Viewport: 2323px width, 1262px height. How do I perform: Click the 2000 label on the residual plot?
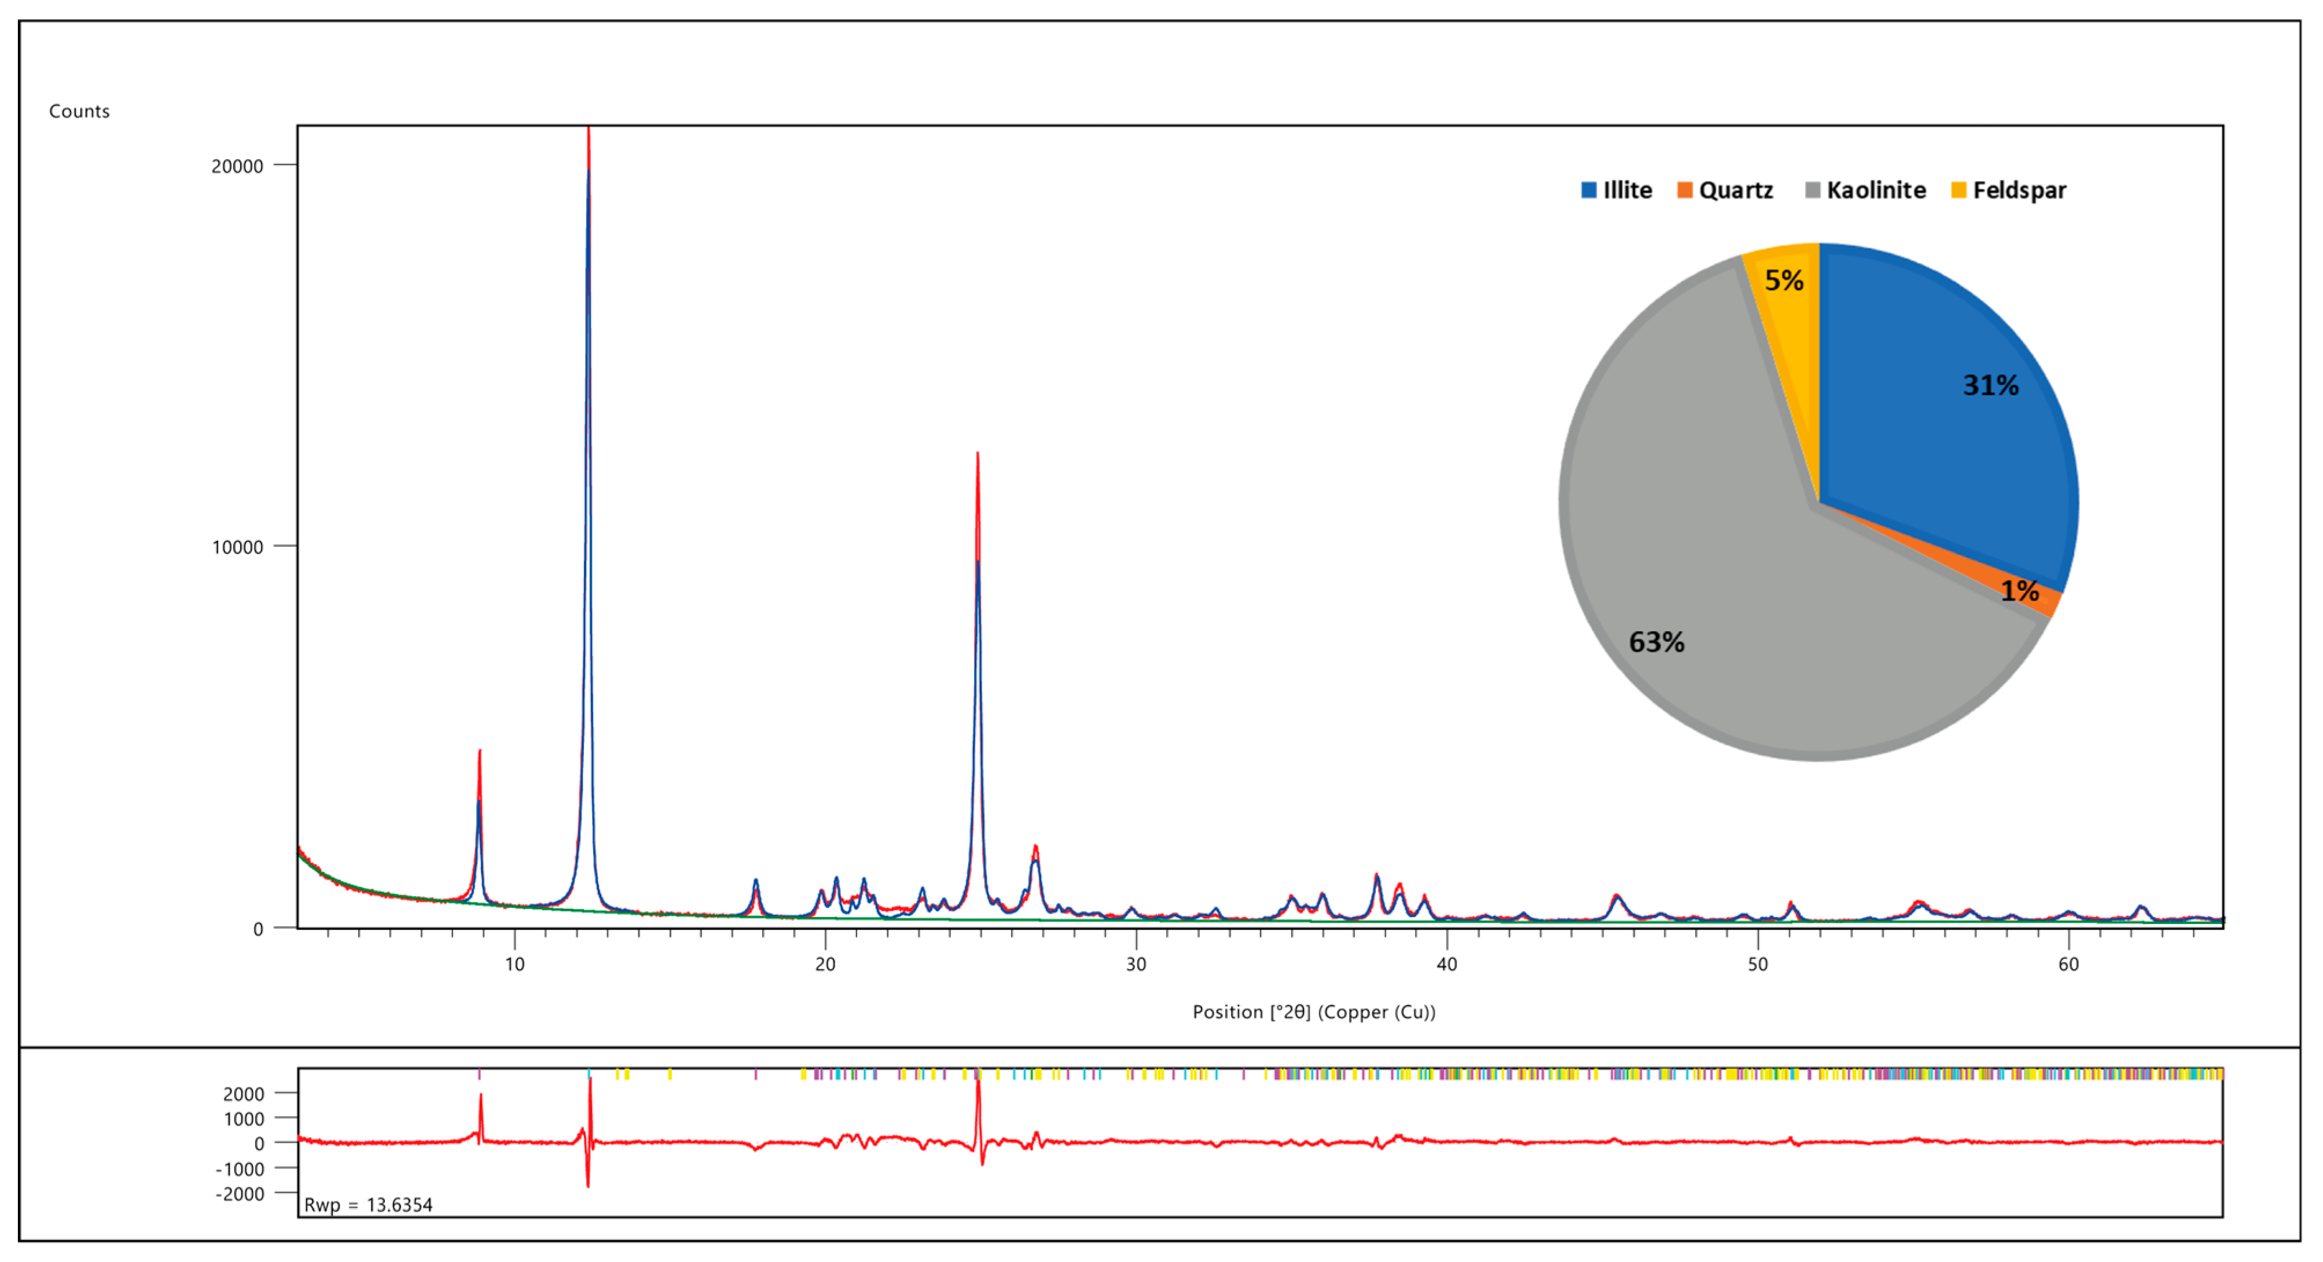click(x=244, y=1094)
